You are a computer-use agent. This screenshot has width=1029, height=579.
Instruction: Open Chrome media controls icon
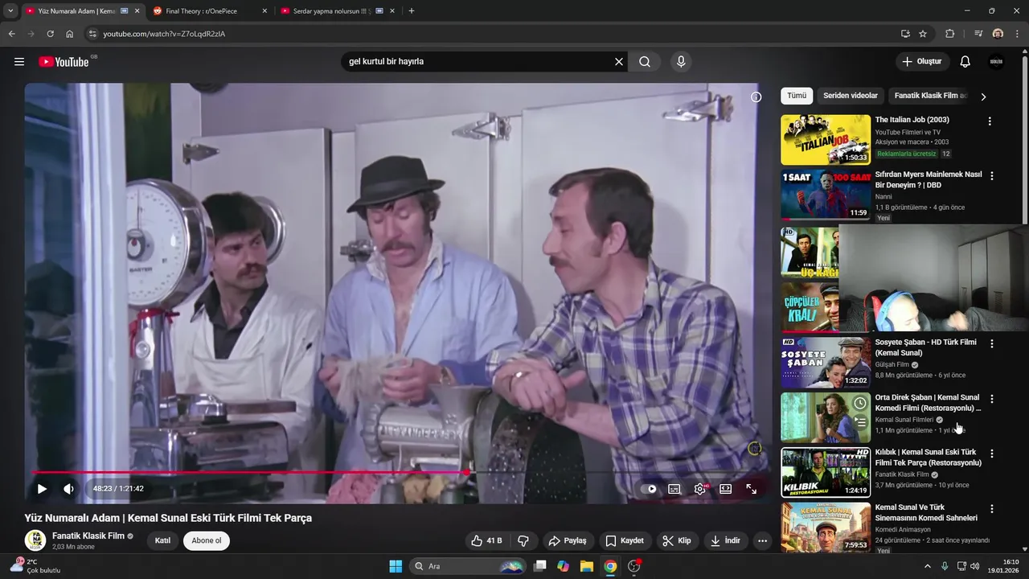pyautogui.click(x=978, y=34)
